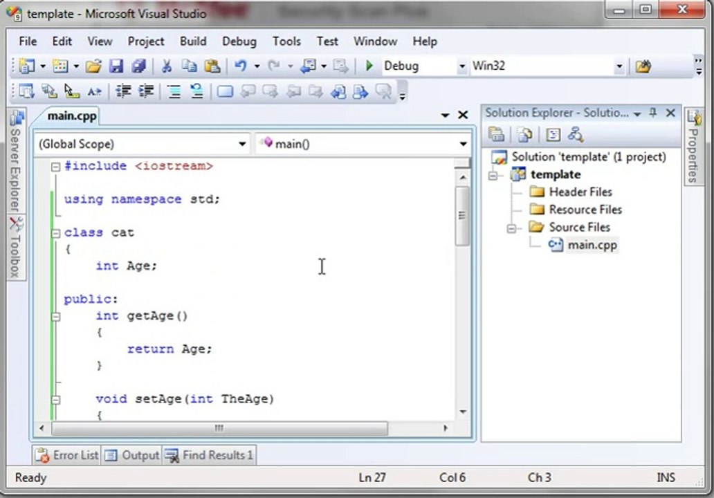
Task: Click the horizontal scrollbar thumb in editor
Action: 219,428
